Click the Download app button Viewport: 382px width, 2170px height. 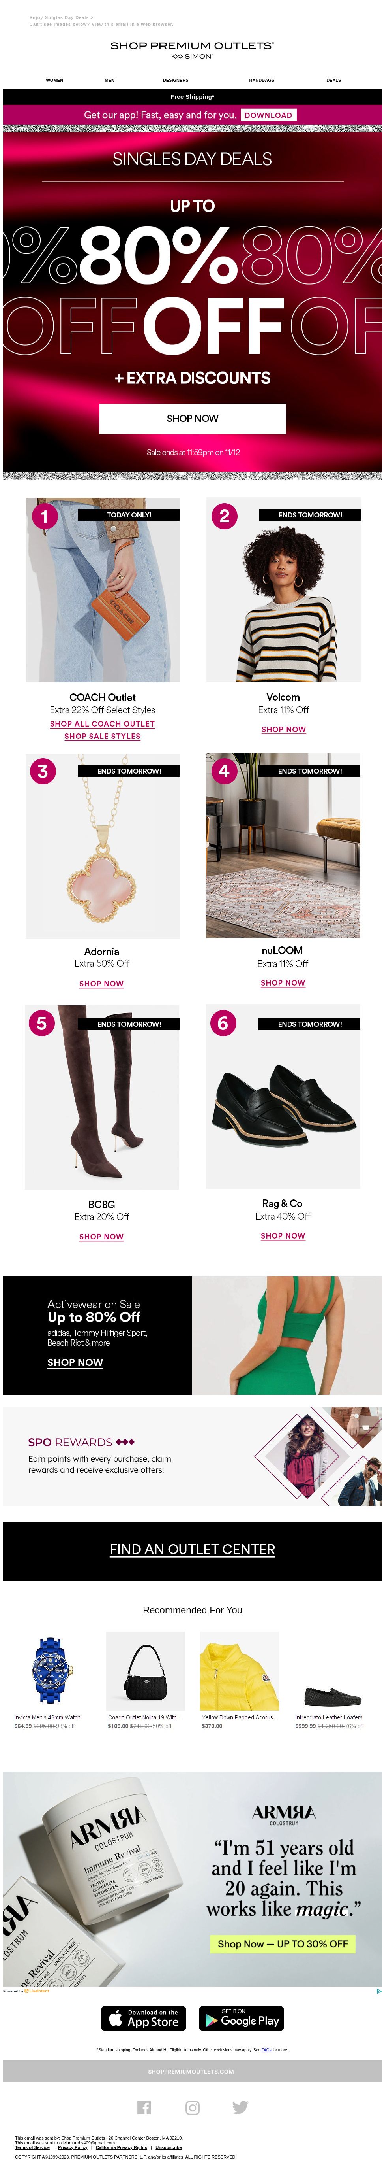(268, 115)
